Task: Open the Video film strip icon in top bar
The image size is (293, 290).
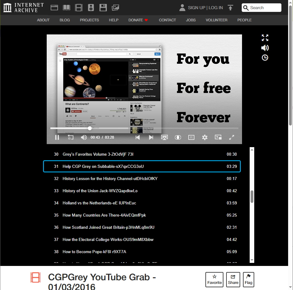Action: 79,8
